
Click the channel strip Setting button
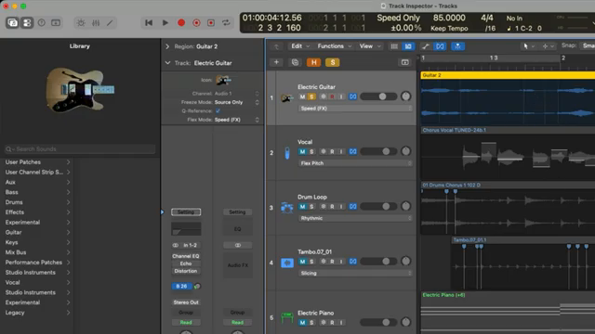click(x=186, y=212)
